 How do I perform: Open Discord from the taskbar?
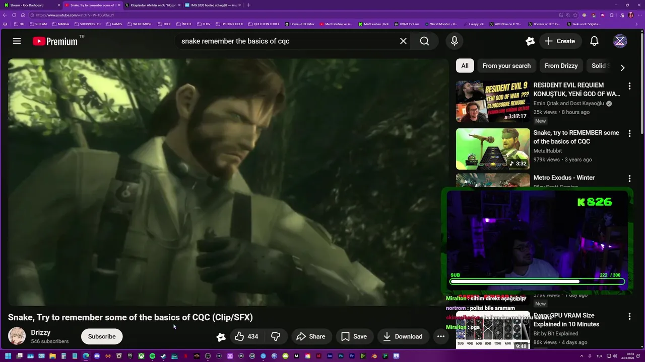[x=97, y=356]
